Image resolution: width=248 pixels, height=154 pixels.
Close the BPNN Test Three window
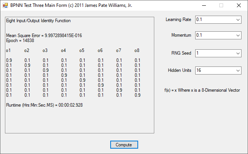[x=238, y=6]
